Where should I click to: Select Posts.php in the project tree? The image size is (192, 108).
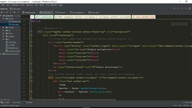coord(14,25)
